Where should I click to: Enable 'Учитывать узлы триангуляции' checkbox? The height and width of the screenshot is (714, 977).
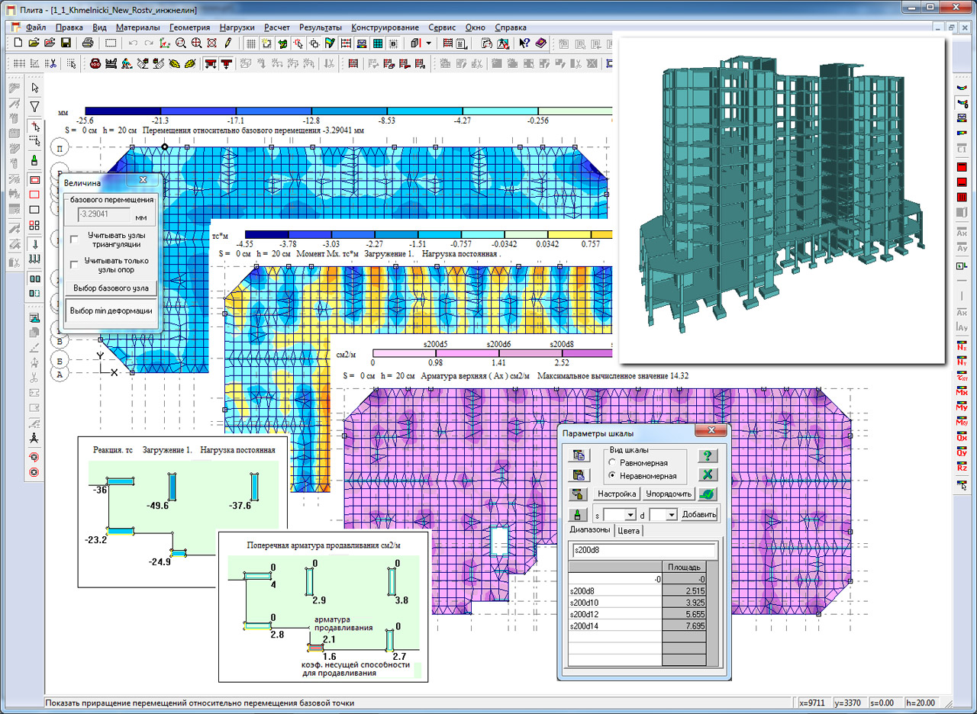click(x=74, y=240)
